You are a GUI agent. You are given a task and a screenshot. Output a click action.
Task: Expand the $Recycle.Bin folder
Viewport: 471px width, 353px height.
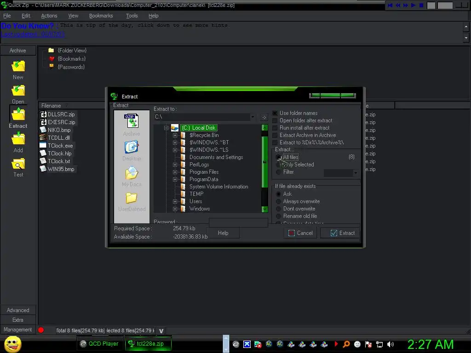point(175,136)
